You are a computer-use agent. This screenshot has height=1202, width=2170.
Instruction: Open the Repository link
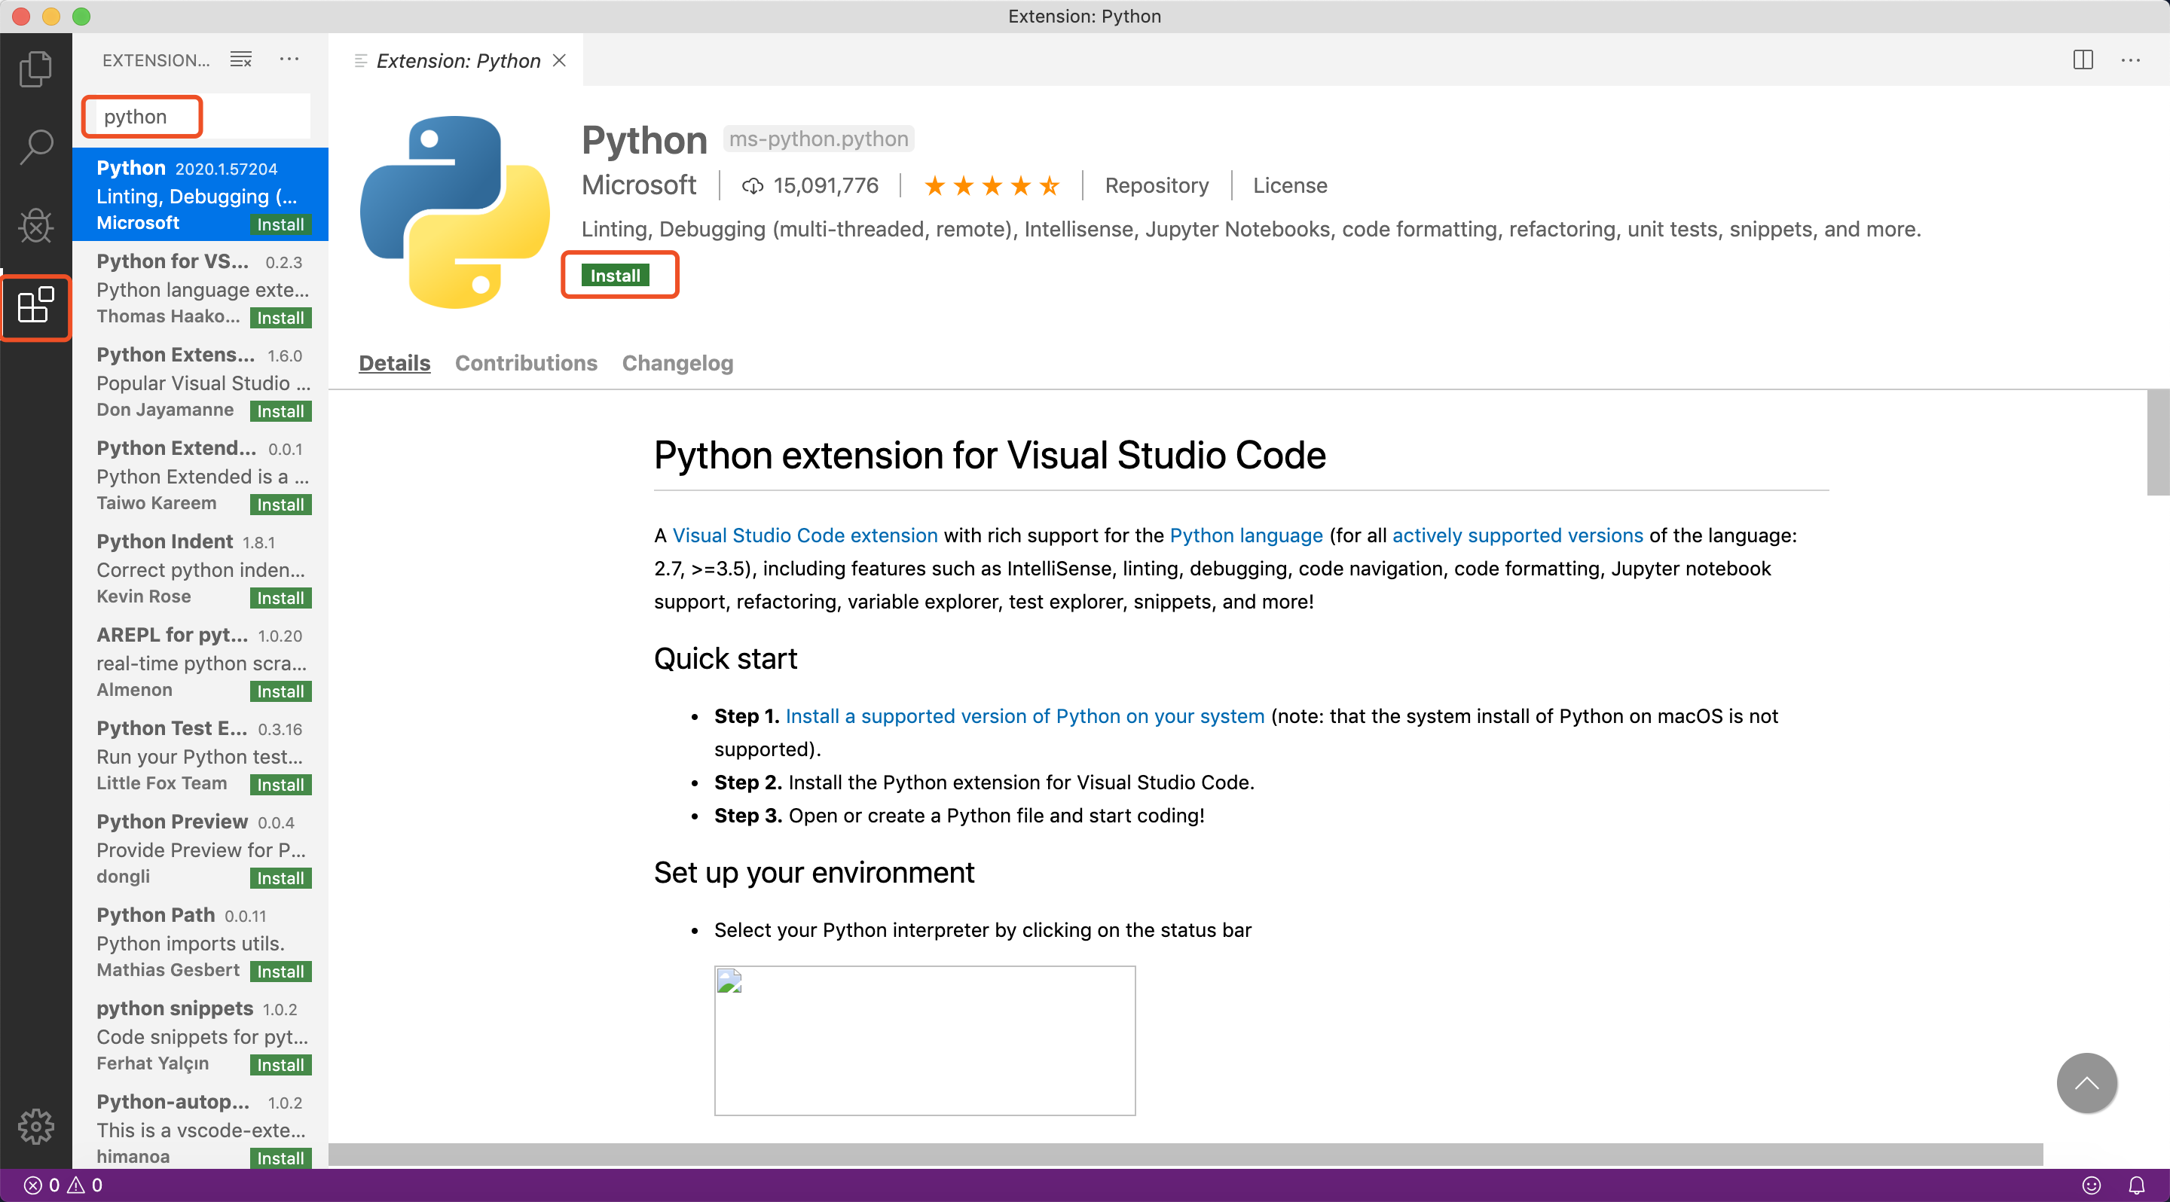click(1157, 185)
